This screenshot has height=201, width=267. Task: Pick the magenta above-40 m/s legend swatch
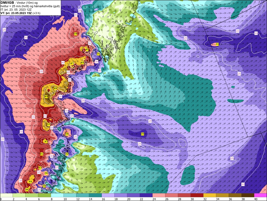tap(260, 195)
